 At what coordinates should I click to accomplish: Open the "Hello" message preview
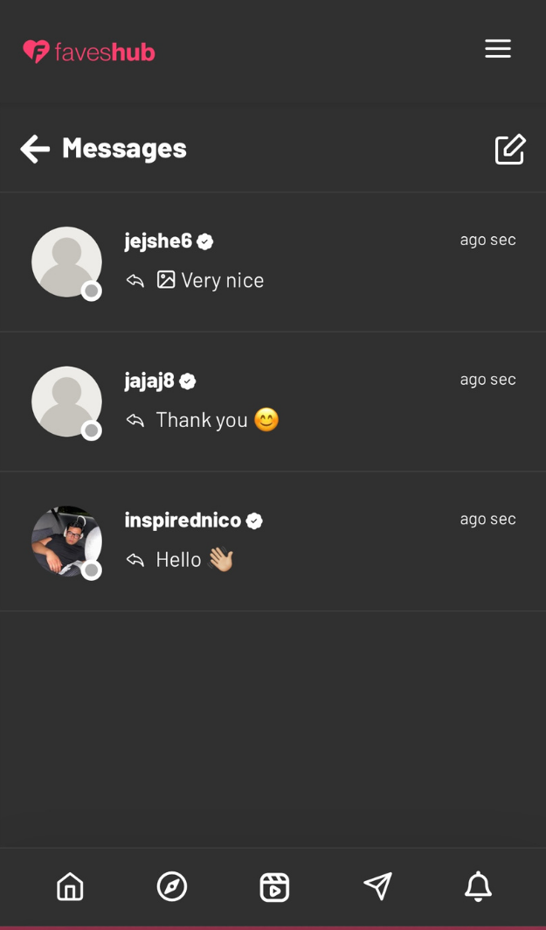coord(179,559)
